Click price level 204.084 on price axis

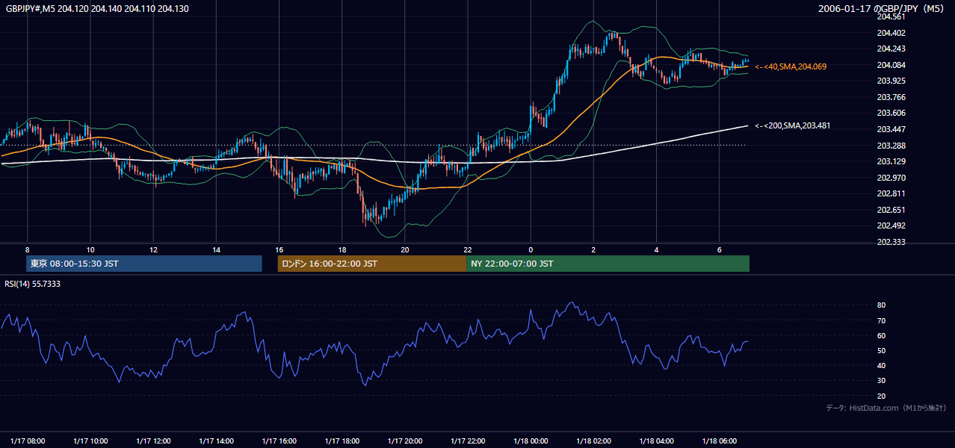point(891,65)
